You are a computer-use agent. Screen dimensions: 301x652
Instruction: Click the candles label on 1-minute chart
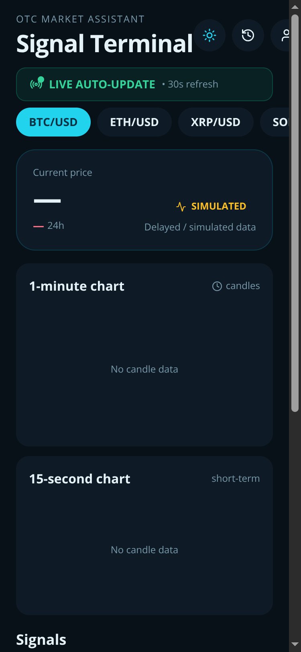[x=243, y=286]
